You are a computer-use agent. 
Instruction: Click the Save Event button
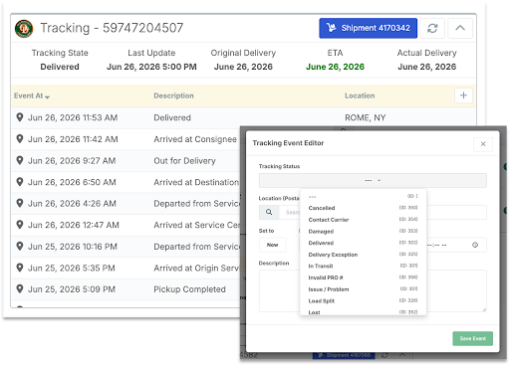472,338
